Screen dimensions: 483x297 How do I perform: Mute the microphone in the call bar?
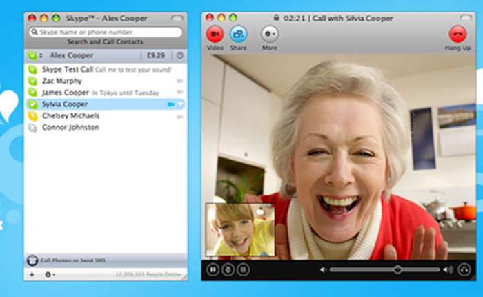[228, 269]
